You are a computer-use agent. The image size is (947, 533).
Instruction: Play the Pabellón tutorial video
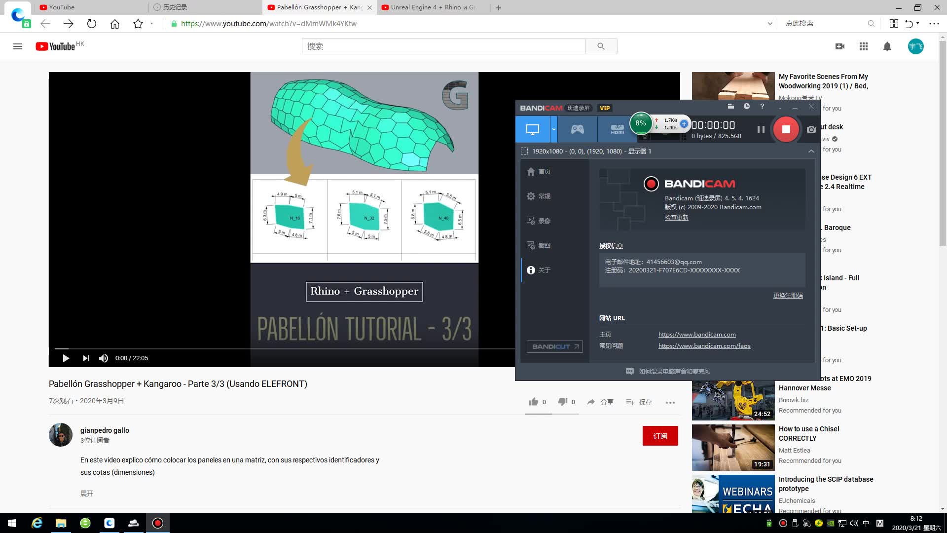pyautogui.click(x=66, y=358)
